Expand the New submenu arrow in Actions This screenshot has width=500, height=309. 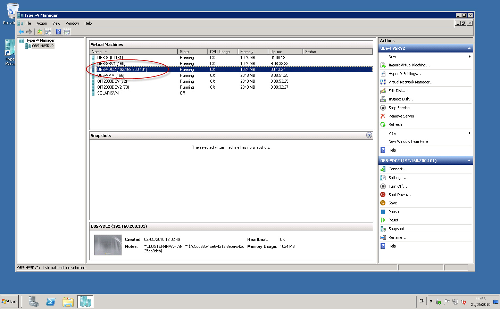[469, 56]
